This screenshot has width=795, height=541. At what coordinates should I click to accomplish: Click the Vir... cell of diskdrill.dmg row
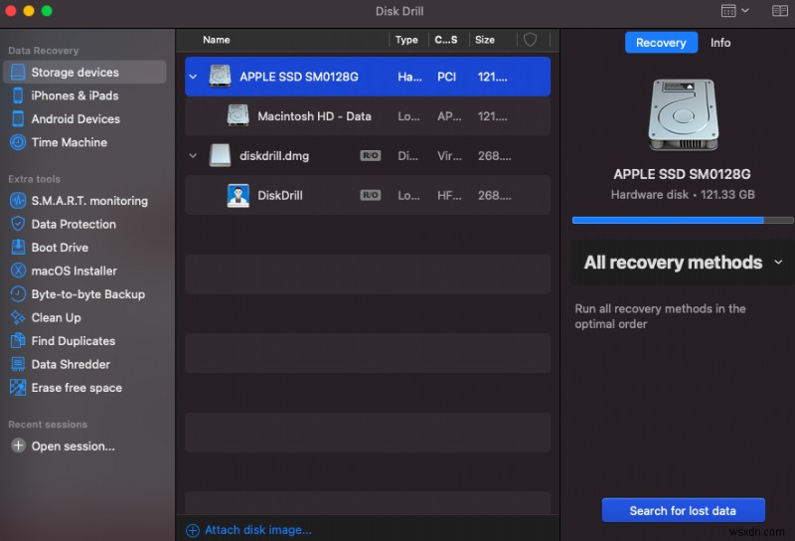click(x=450, y=156)
